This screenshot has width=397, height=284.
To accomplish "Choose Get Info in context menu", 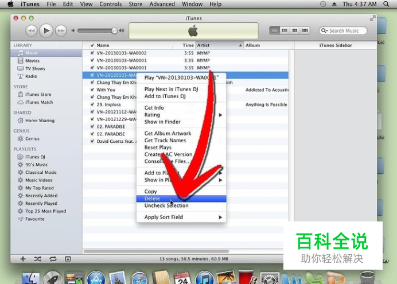I will click(x=181, y=108).
